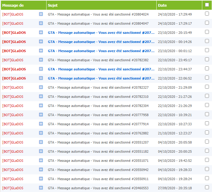Open message subject ending #20777914
This screenshot has width=212, height=192.
point(98,124)
